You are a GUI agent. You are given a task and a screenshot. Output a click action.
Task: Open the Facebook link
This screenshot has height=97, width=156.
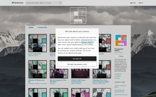118,76
